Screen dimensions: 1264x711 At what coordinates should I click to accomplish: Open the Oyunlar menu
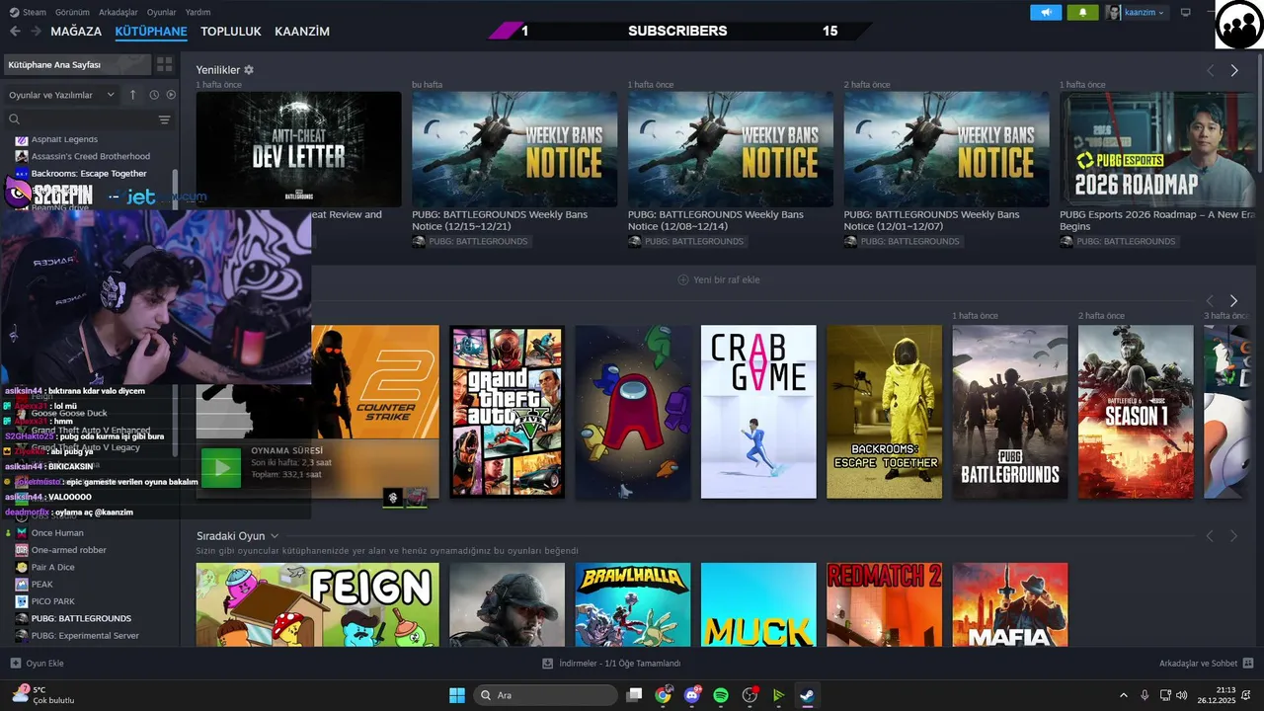(162, 12)
